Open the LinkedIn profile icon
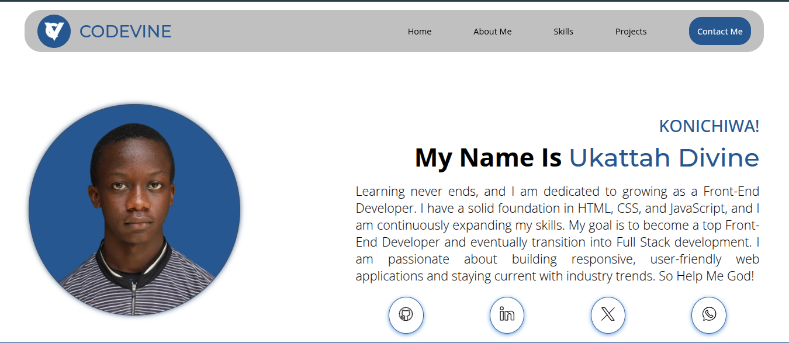 pos(507,315)
